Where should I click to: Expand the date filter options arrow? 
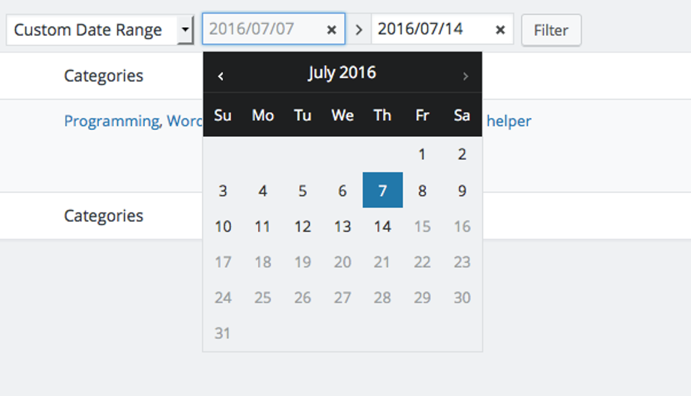tap(187, 29)
